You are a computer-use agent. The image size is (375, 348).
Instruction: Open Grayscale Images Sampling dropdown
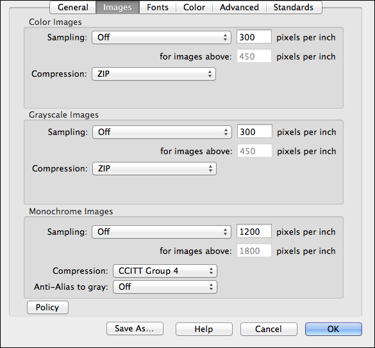tap(162, 132)
